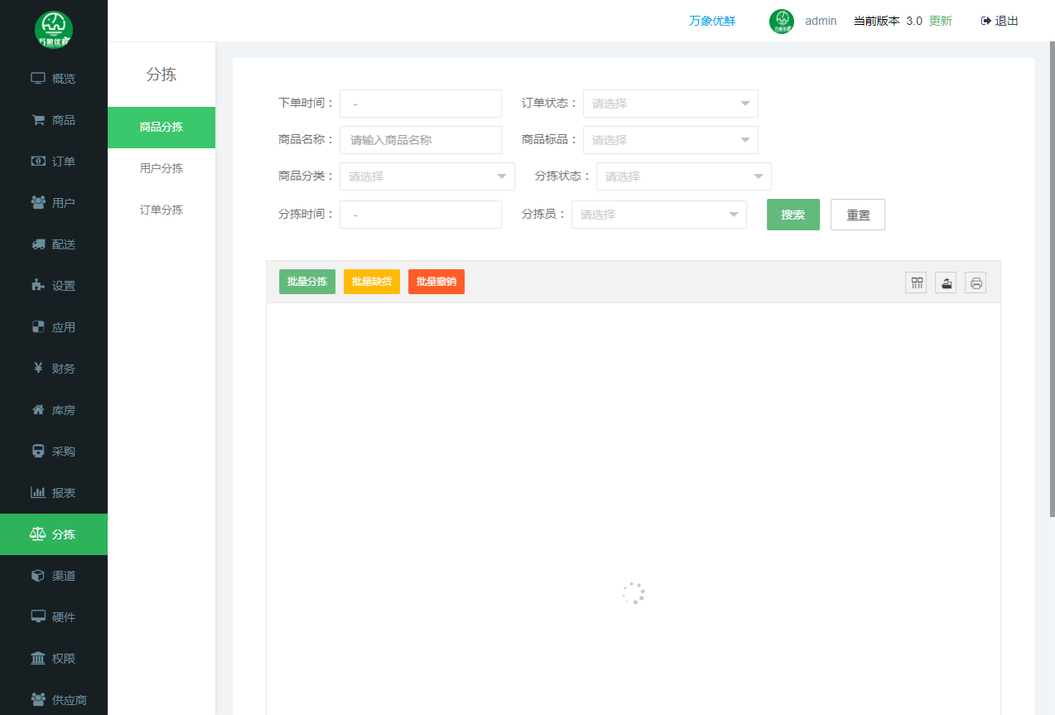Click the 概览 monitor icon in sidebar
The width and height of the screenshot is (1055, 715).
click(37, 79)
